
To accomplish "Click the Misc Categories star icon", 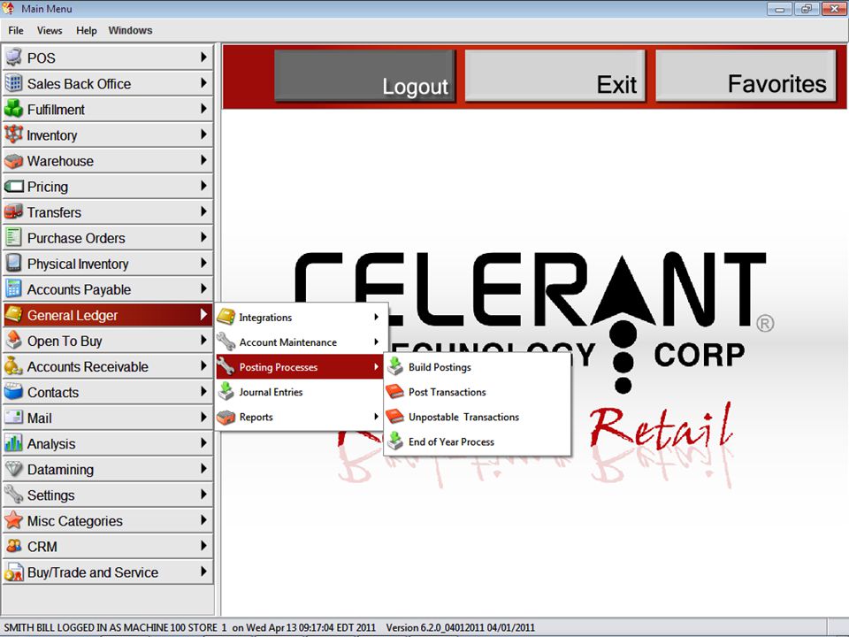I will [x=13, y=520].
